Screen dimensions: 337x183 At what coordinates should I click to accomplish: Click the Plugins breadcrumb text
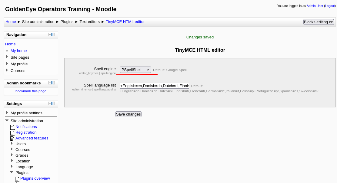[67, 22]
